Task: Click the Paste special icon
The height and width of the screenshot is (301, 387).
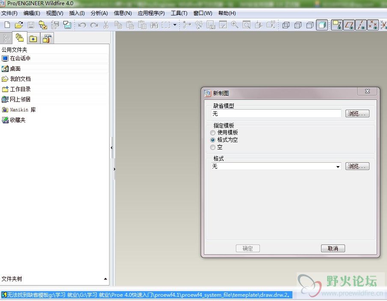Action: coord(142,25)
